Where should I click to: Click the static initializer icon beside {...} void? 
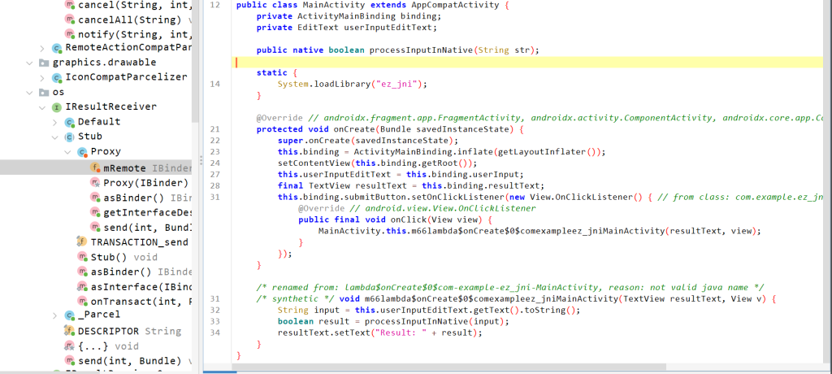pyautogui.click(x=68, y=346)
